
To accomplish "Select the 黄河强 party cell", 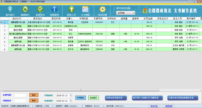I will pos(71,22).
